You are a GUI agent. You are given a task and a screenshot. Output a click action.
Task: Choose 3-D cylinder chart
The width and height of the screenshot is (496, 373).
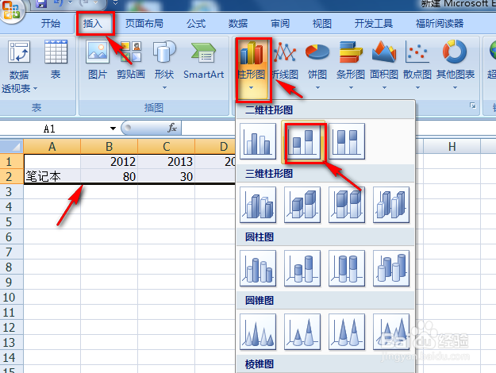(391, 268)
